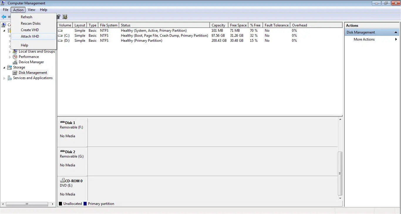
Task: Open More Actions in the Actions pane
Action: 364,39
